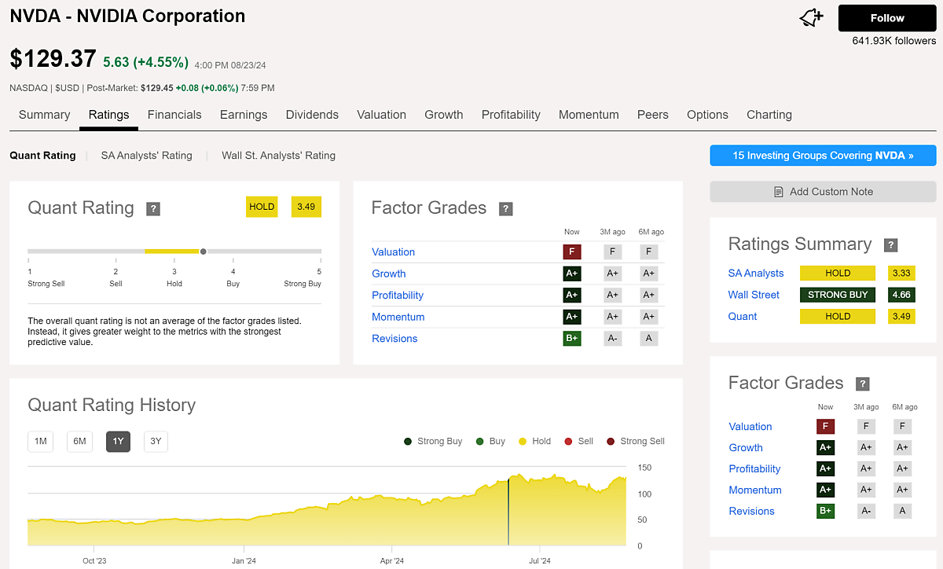943x569 pixels.
Task: Open the Financials tab
Action: click(174, 115)
